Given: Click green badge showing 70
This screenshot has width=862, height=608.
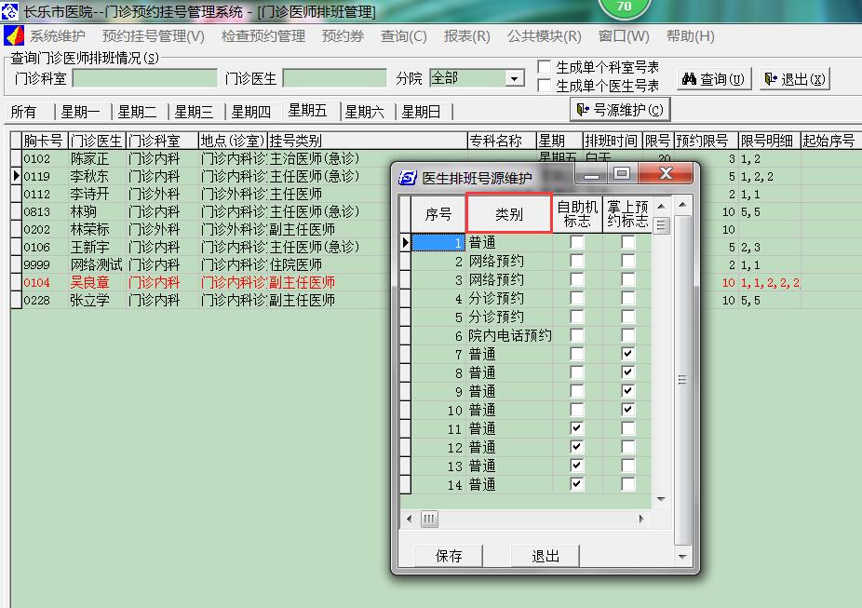Looking at the screenshot, I should click(x=624, y=7).
